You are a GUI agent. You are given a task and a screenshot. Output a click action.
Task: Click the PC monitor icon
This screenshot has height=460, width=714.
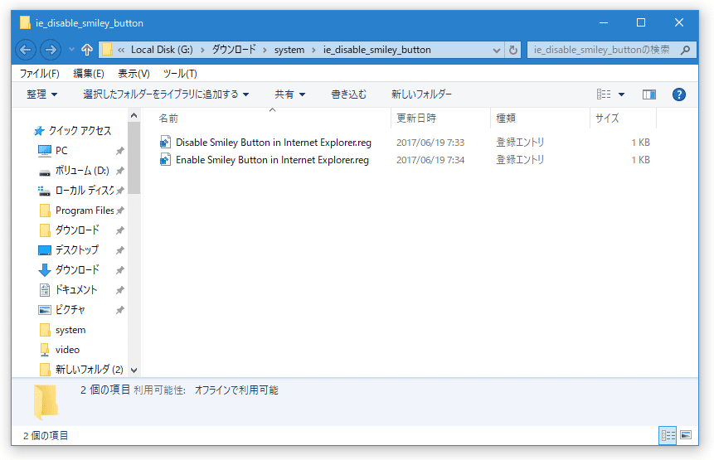[x=45, y=151]
